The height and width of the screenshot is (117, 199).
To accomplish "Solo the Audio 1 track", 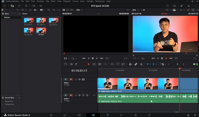I will (x=83, y=95).
